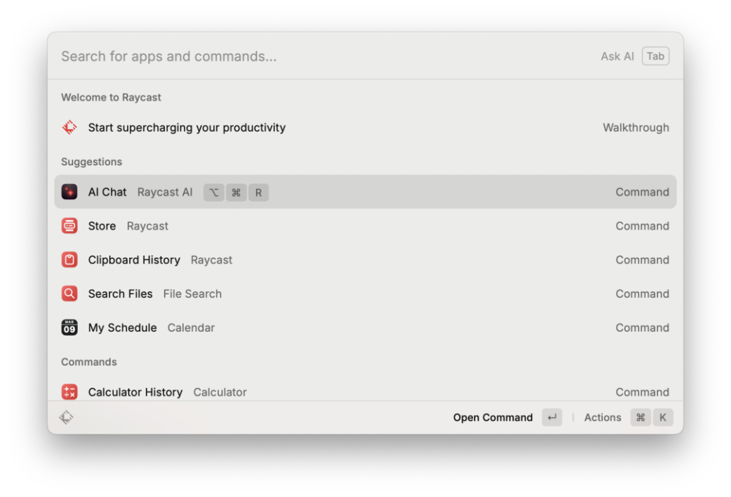731x497 pixels.
Task: Click the Raycast subtitle beside Store
Action: pyautogui.click(x=148, y=226)
